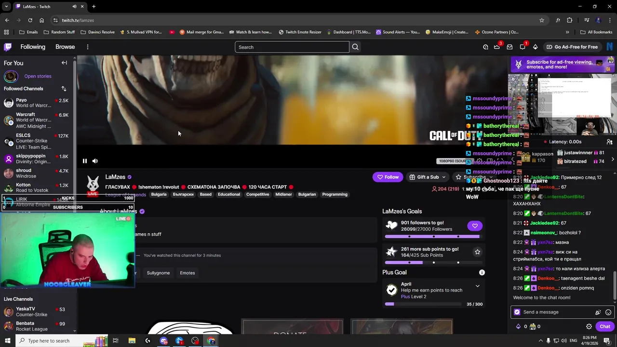Open Plus Goal info icon
This screenshot has height=347, width=617.
point(482,272)
